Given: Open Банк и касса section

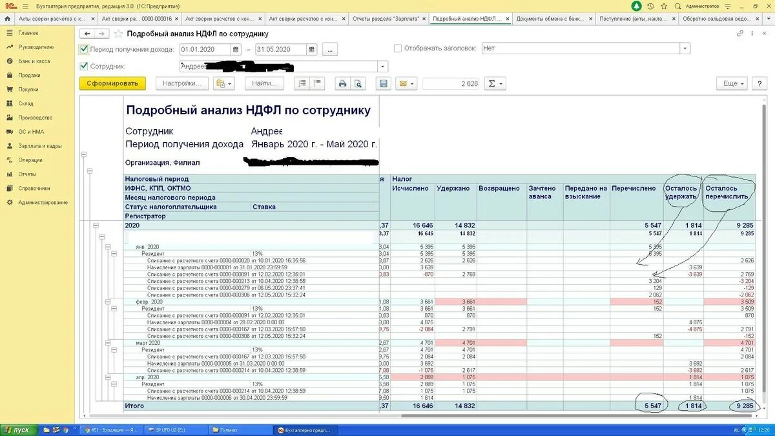Looking at the screenshot, I should pyautogui.click(x=34, y=61).
